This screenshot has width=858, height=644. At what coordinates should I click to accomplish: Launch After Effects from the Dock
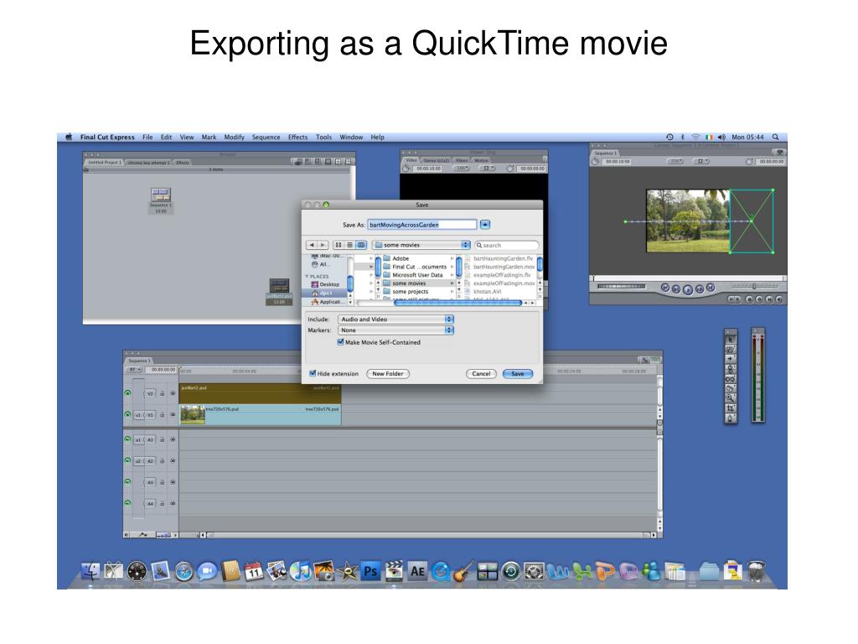click(417, 572)
